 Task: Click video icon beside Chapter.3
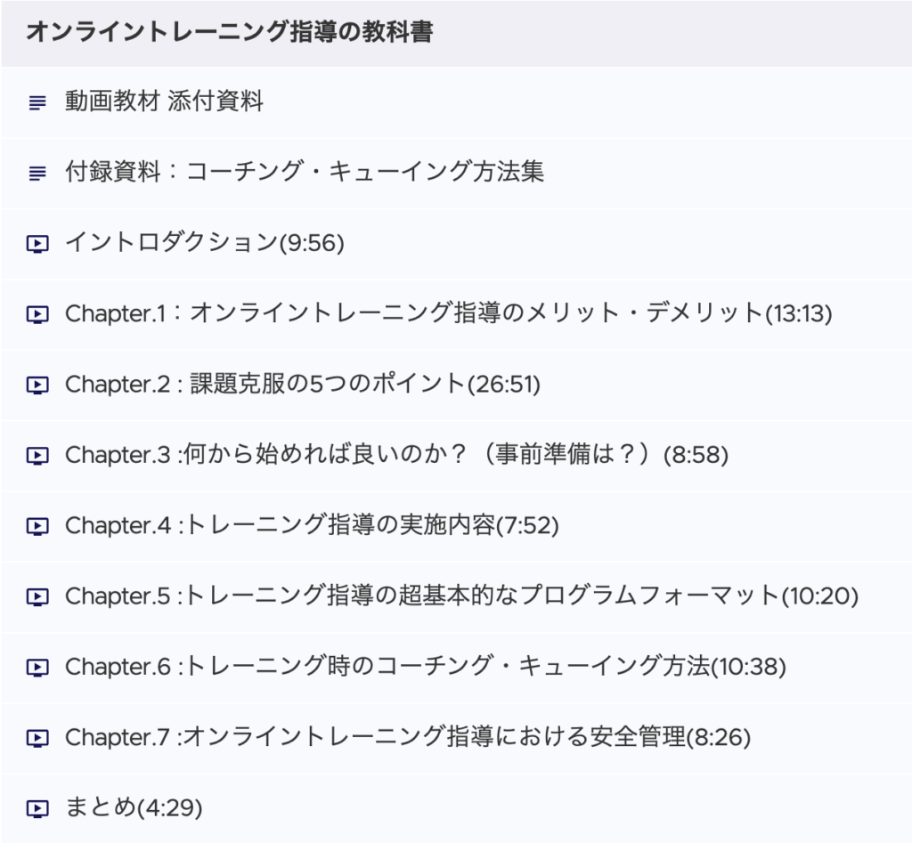pyautogui.click(x=37, y=456)
